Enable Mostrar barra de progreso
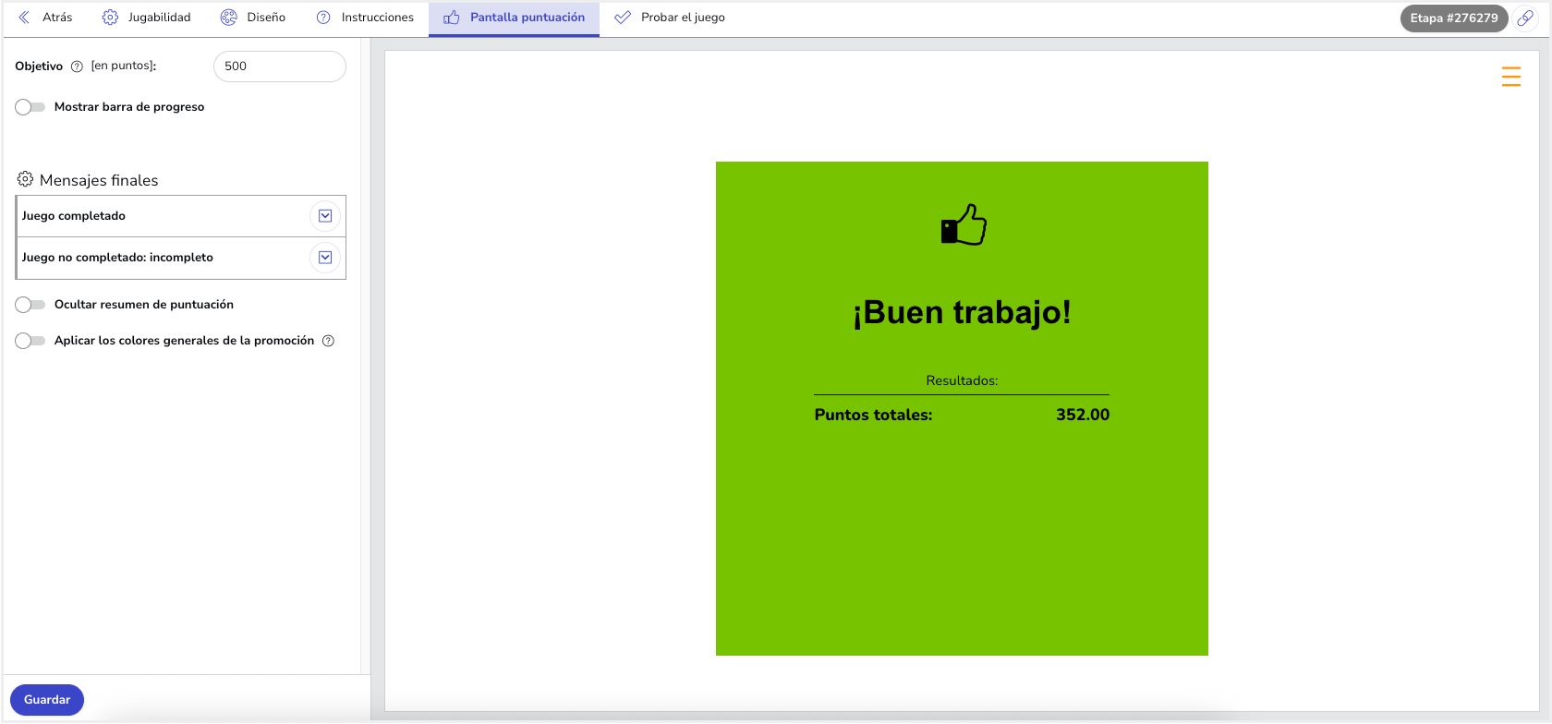The image size is (1552, 724). pos(30,107)
